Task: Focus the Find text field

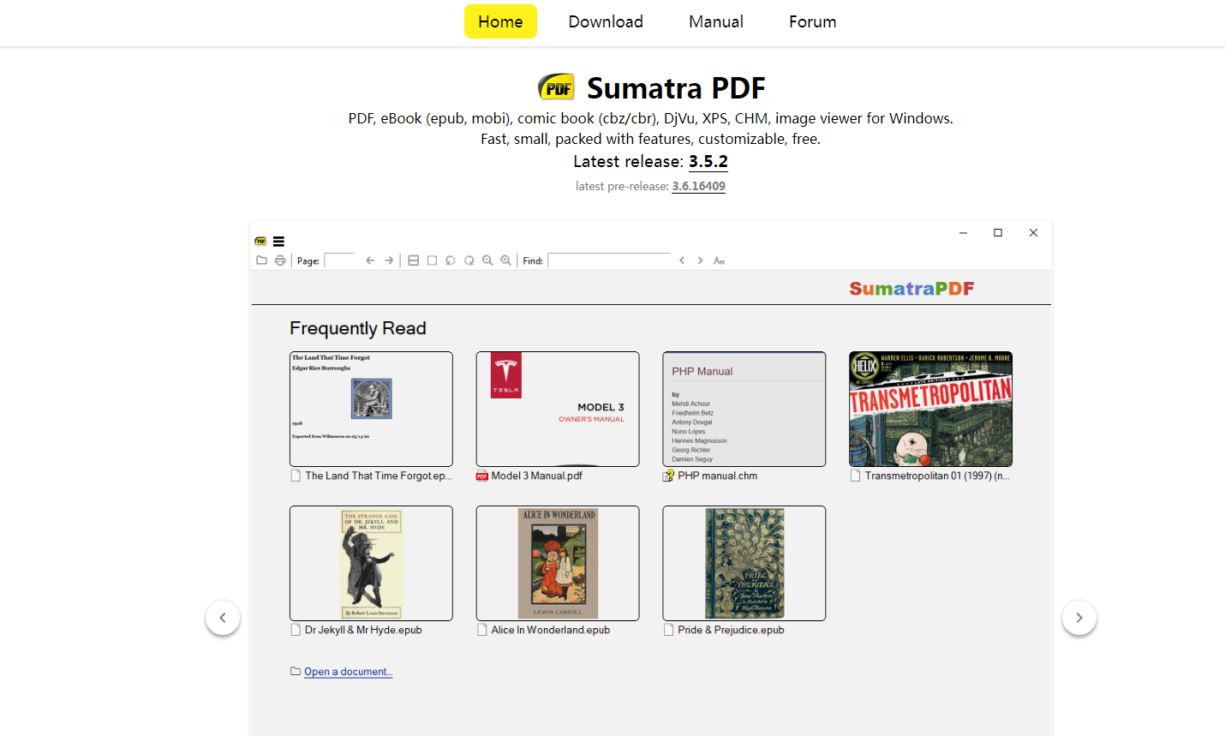Action: [x=609, y=260]
